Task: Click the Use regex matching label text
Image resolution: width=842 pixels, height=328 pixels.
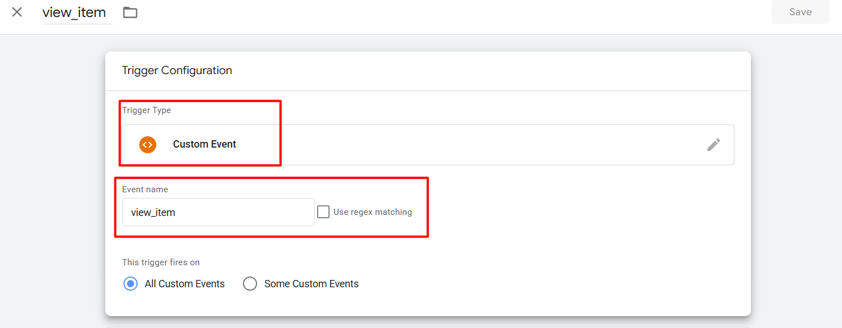Action: coord(373,212)
